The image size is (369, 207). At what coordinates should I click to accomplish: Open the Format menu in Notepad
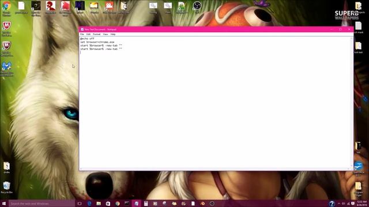pos(96,34)
